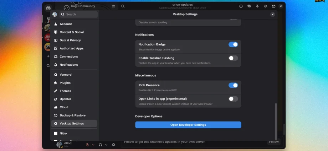Image resolution: width=328 pixels, height=151 pixels.
Task: Expand headphones output options arrow
Action: coord(106,145)
